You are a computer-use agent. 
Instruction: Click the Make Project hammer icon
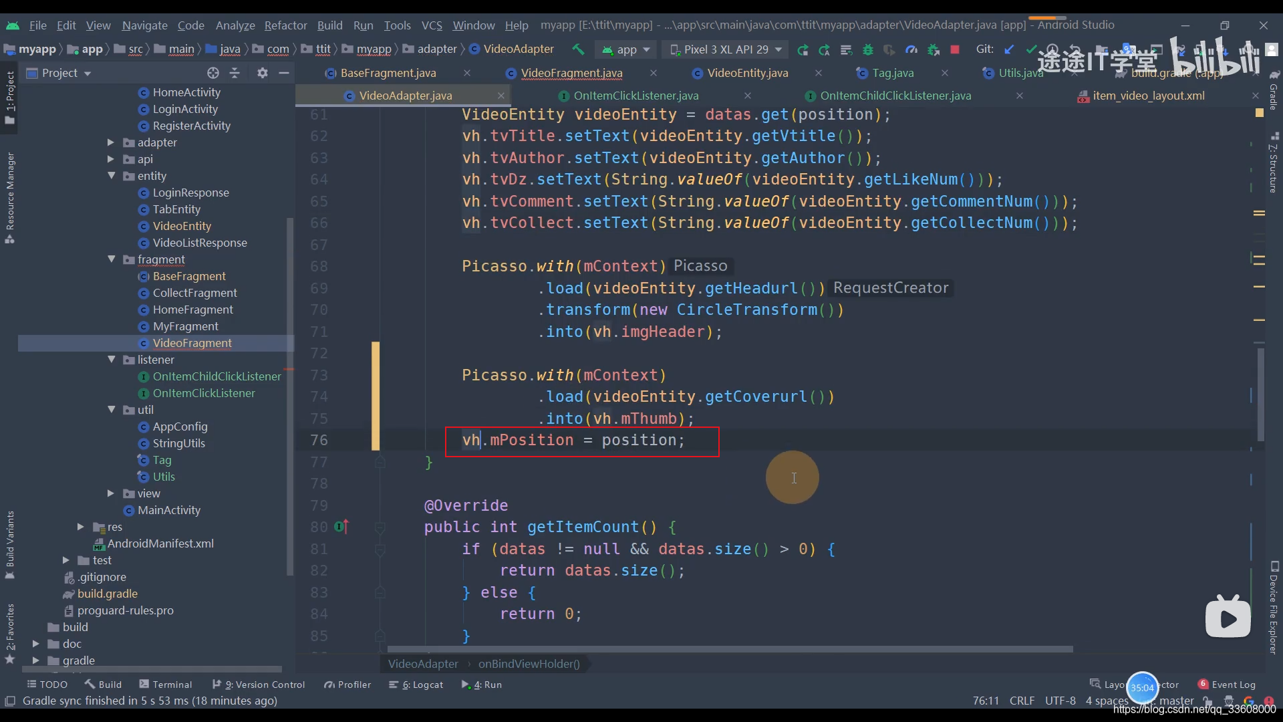coord(578,49)
